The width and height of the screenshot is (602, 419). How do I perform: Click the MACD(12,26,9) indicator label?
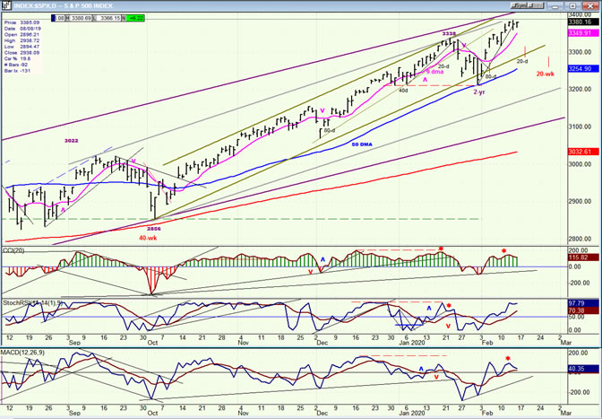22,353
